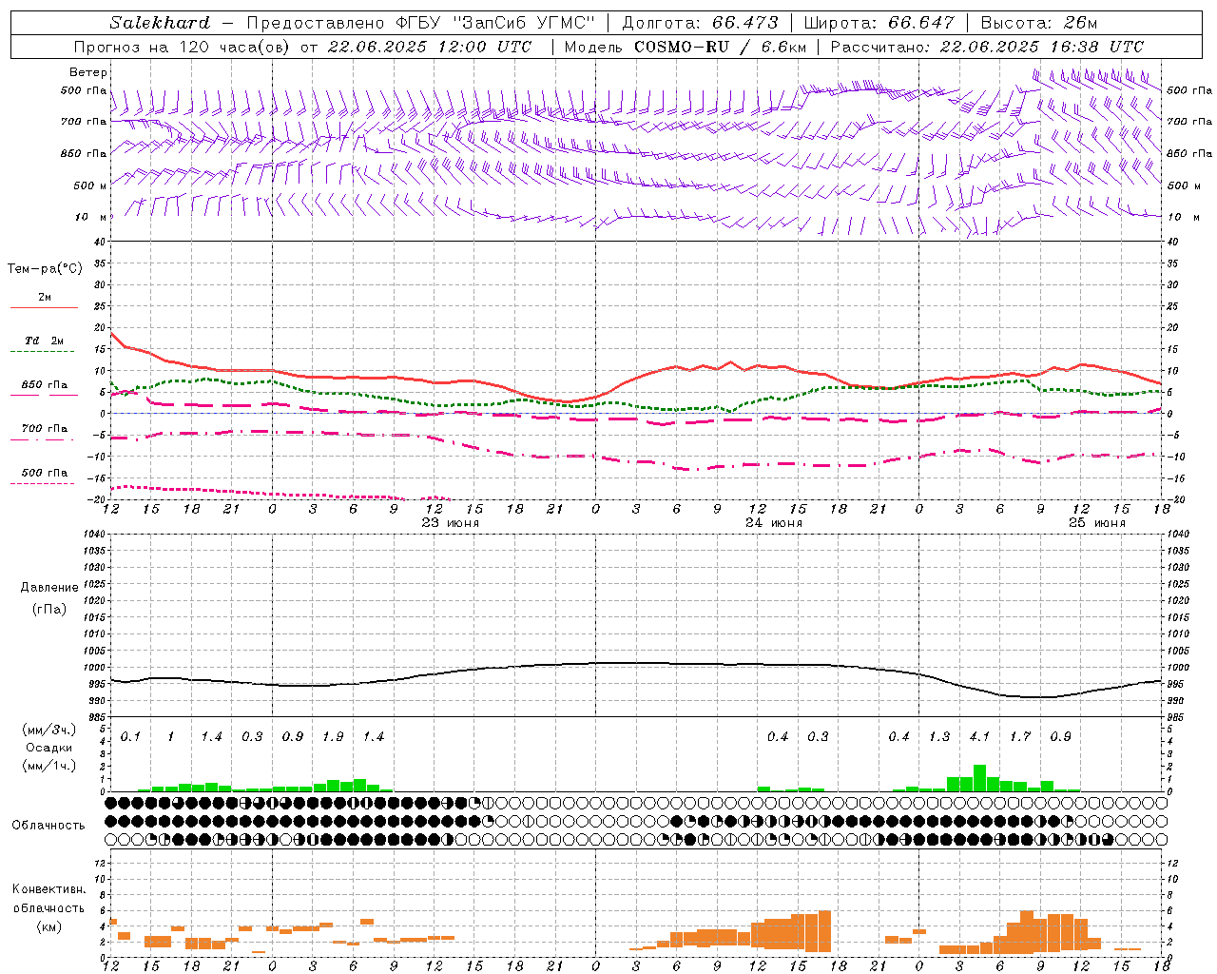Click the Долгота: 66.473 longitude value
This screenshot has height=974, width=1217.
pos(700,23)
